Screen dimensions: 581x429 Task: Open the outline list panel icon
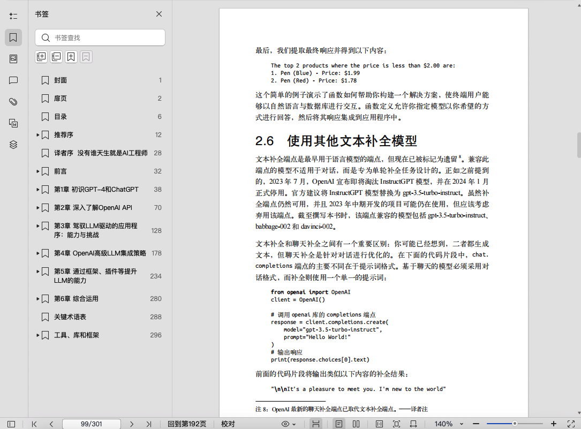(13, 16)
